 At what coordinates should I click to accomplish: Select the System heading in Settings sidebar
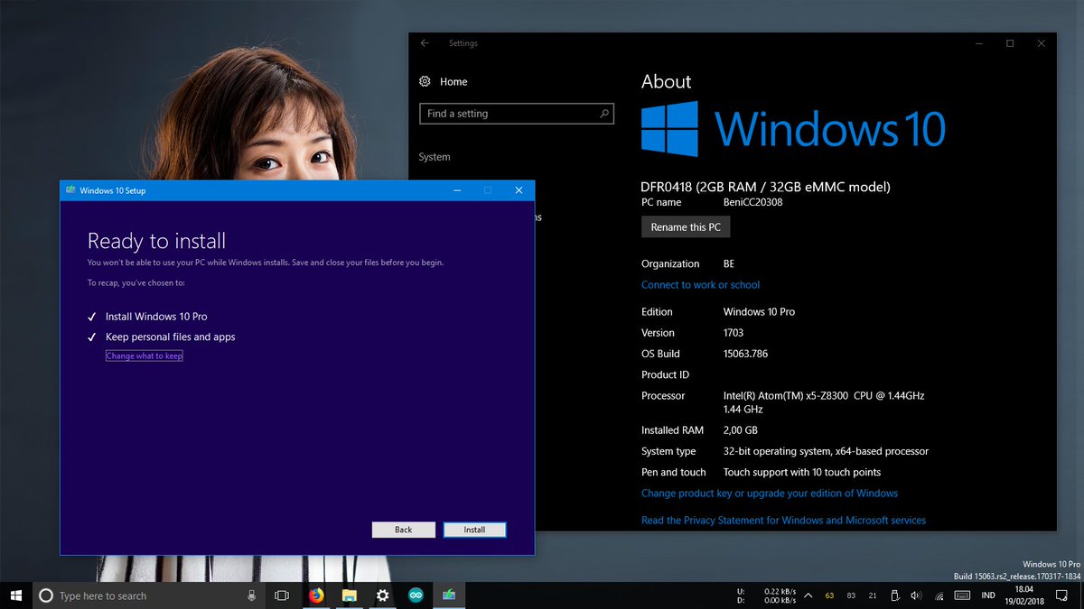pos(435,157)
